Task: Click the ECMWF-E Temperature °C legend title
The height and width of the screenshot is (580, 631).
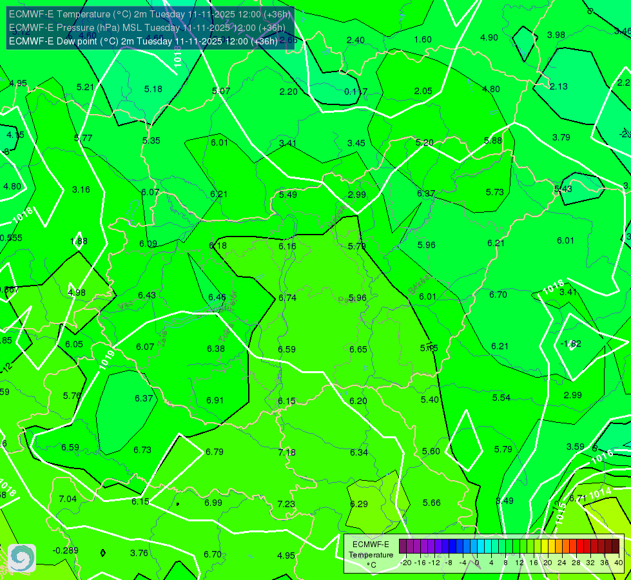Action: pos(371,555)
